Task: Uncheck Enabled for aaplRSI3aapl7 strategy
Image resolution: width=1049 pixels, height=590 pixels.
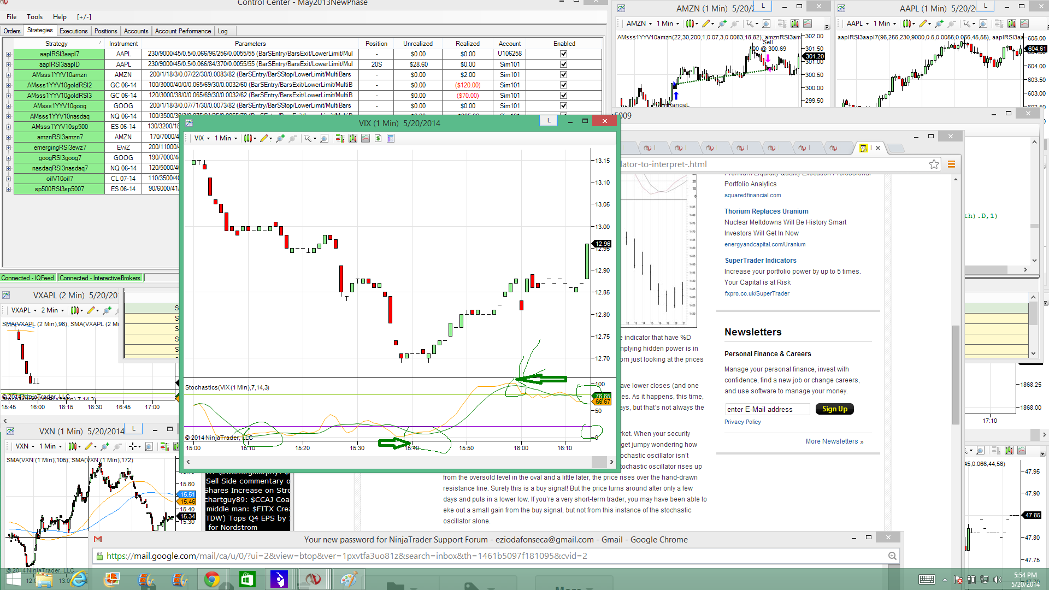Action: click(563, 54)
